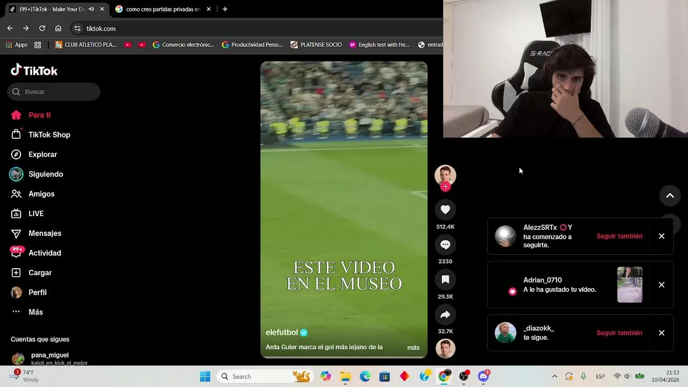Open Perfil page

29,292
